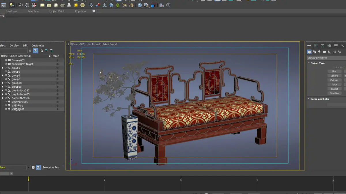The width and height of the screenshot is (346, 194).
Task: Expand the polySurface387 node arrow
Action: tap(3, 91)
